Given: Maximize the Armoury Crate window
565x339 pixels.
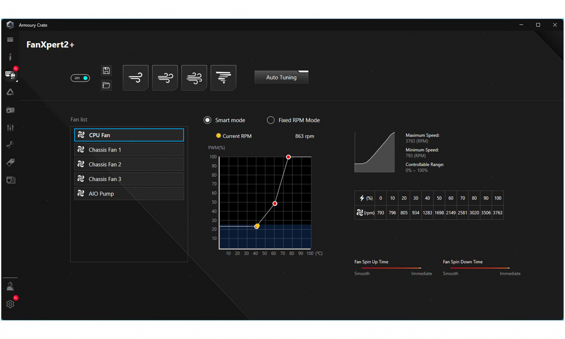Looking at the screenshot, I should (x=538, y=25).
